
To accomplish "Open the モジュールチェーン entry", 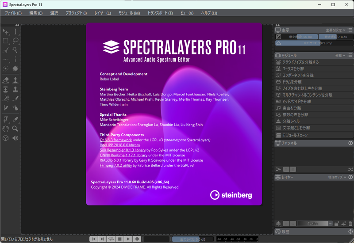I will click(x=314, y=135).
